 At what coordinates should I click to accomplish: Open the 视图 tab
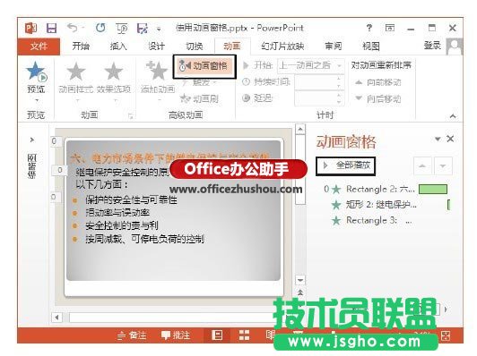point(371,47)
